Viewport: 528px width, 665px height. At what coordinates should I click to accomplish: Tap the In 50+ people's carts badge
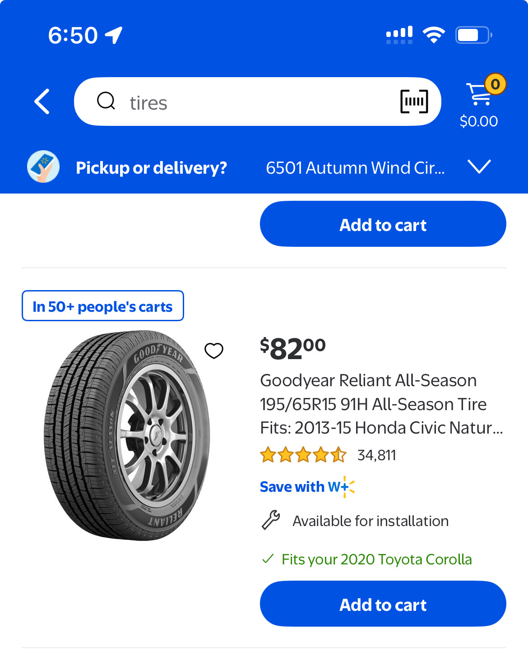pyautogui.click(x=102, y=306)
